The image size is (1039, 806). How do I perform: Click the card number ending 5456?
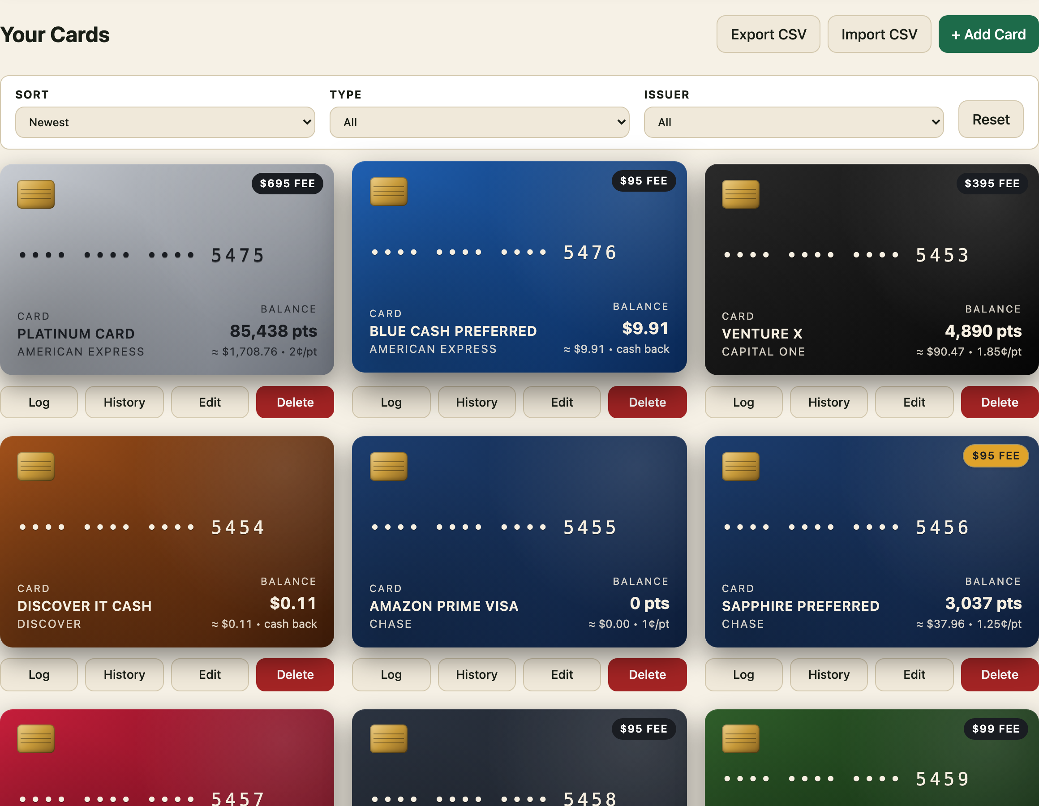(846, 527)
